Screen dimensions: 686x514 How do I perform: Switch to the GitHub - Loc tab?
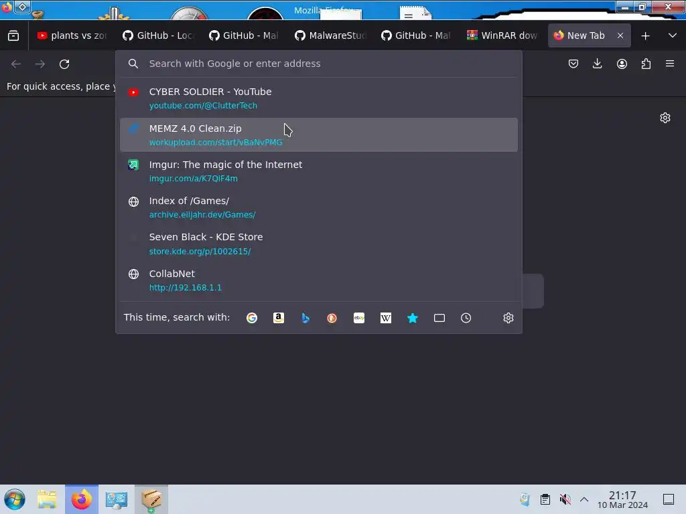coord(158,35)
